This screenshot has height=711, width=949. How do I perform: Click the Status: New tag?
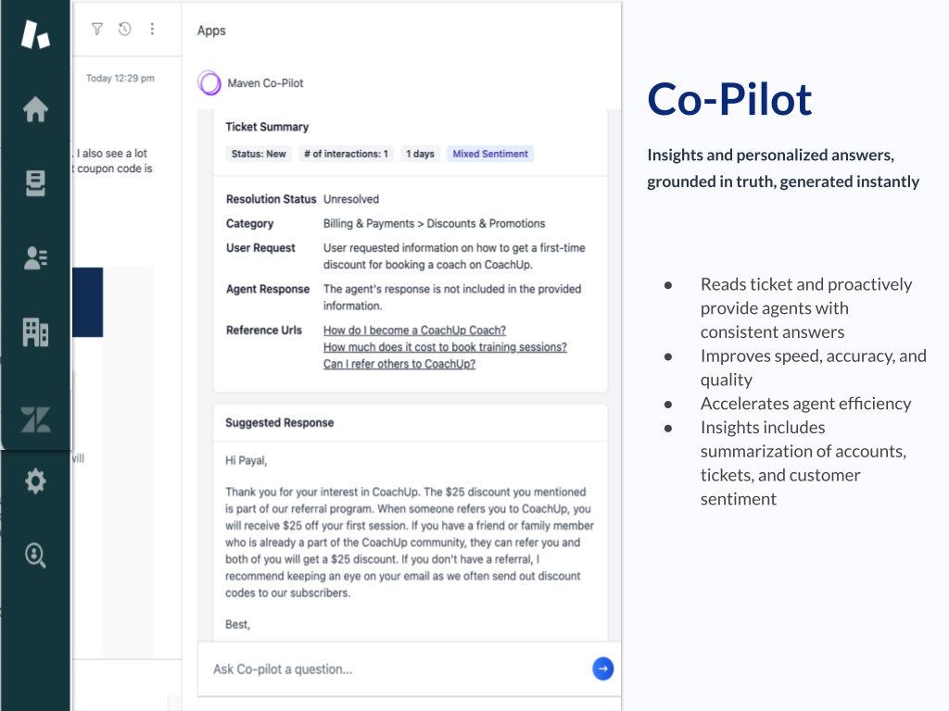(259, 154)
